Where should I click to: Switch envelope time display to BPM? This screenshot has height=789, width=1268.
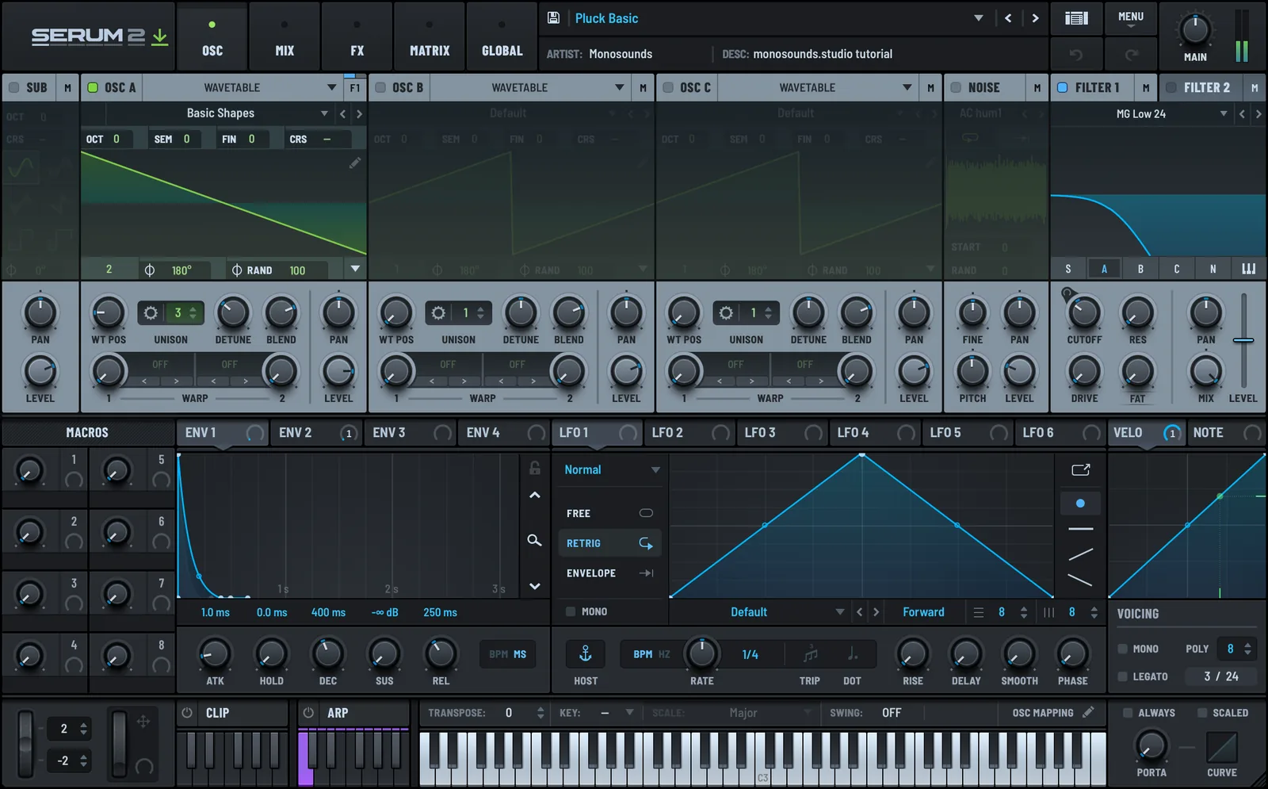click(x=498, y=654)
